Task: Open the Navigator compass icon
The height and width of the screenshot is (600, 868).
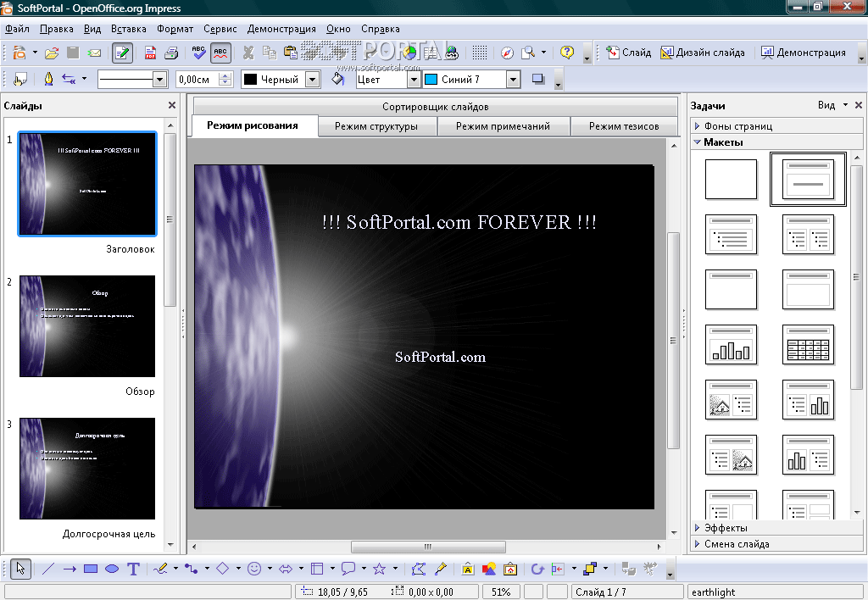Action: coord(507,53)
